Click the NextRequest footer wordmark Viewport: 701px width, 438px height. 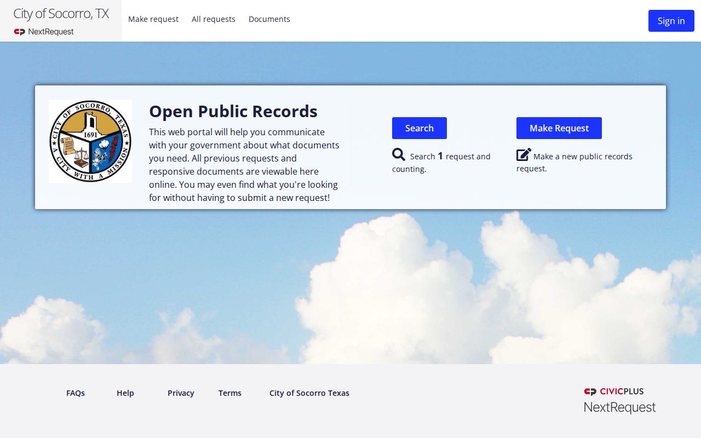(619, 407)
